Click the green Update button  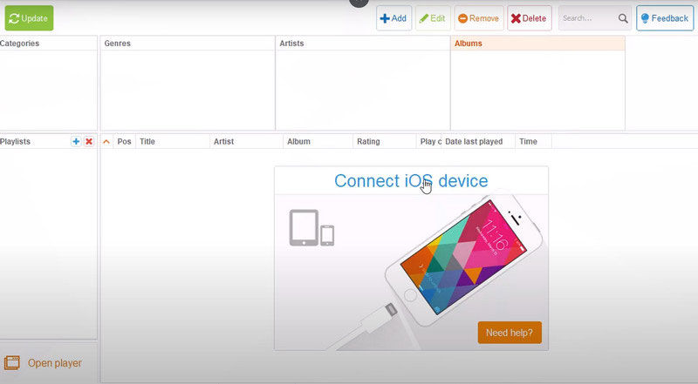pyautogui.click(x=29, y=18)
